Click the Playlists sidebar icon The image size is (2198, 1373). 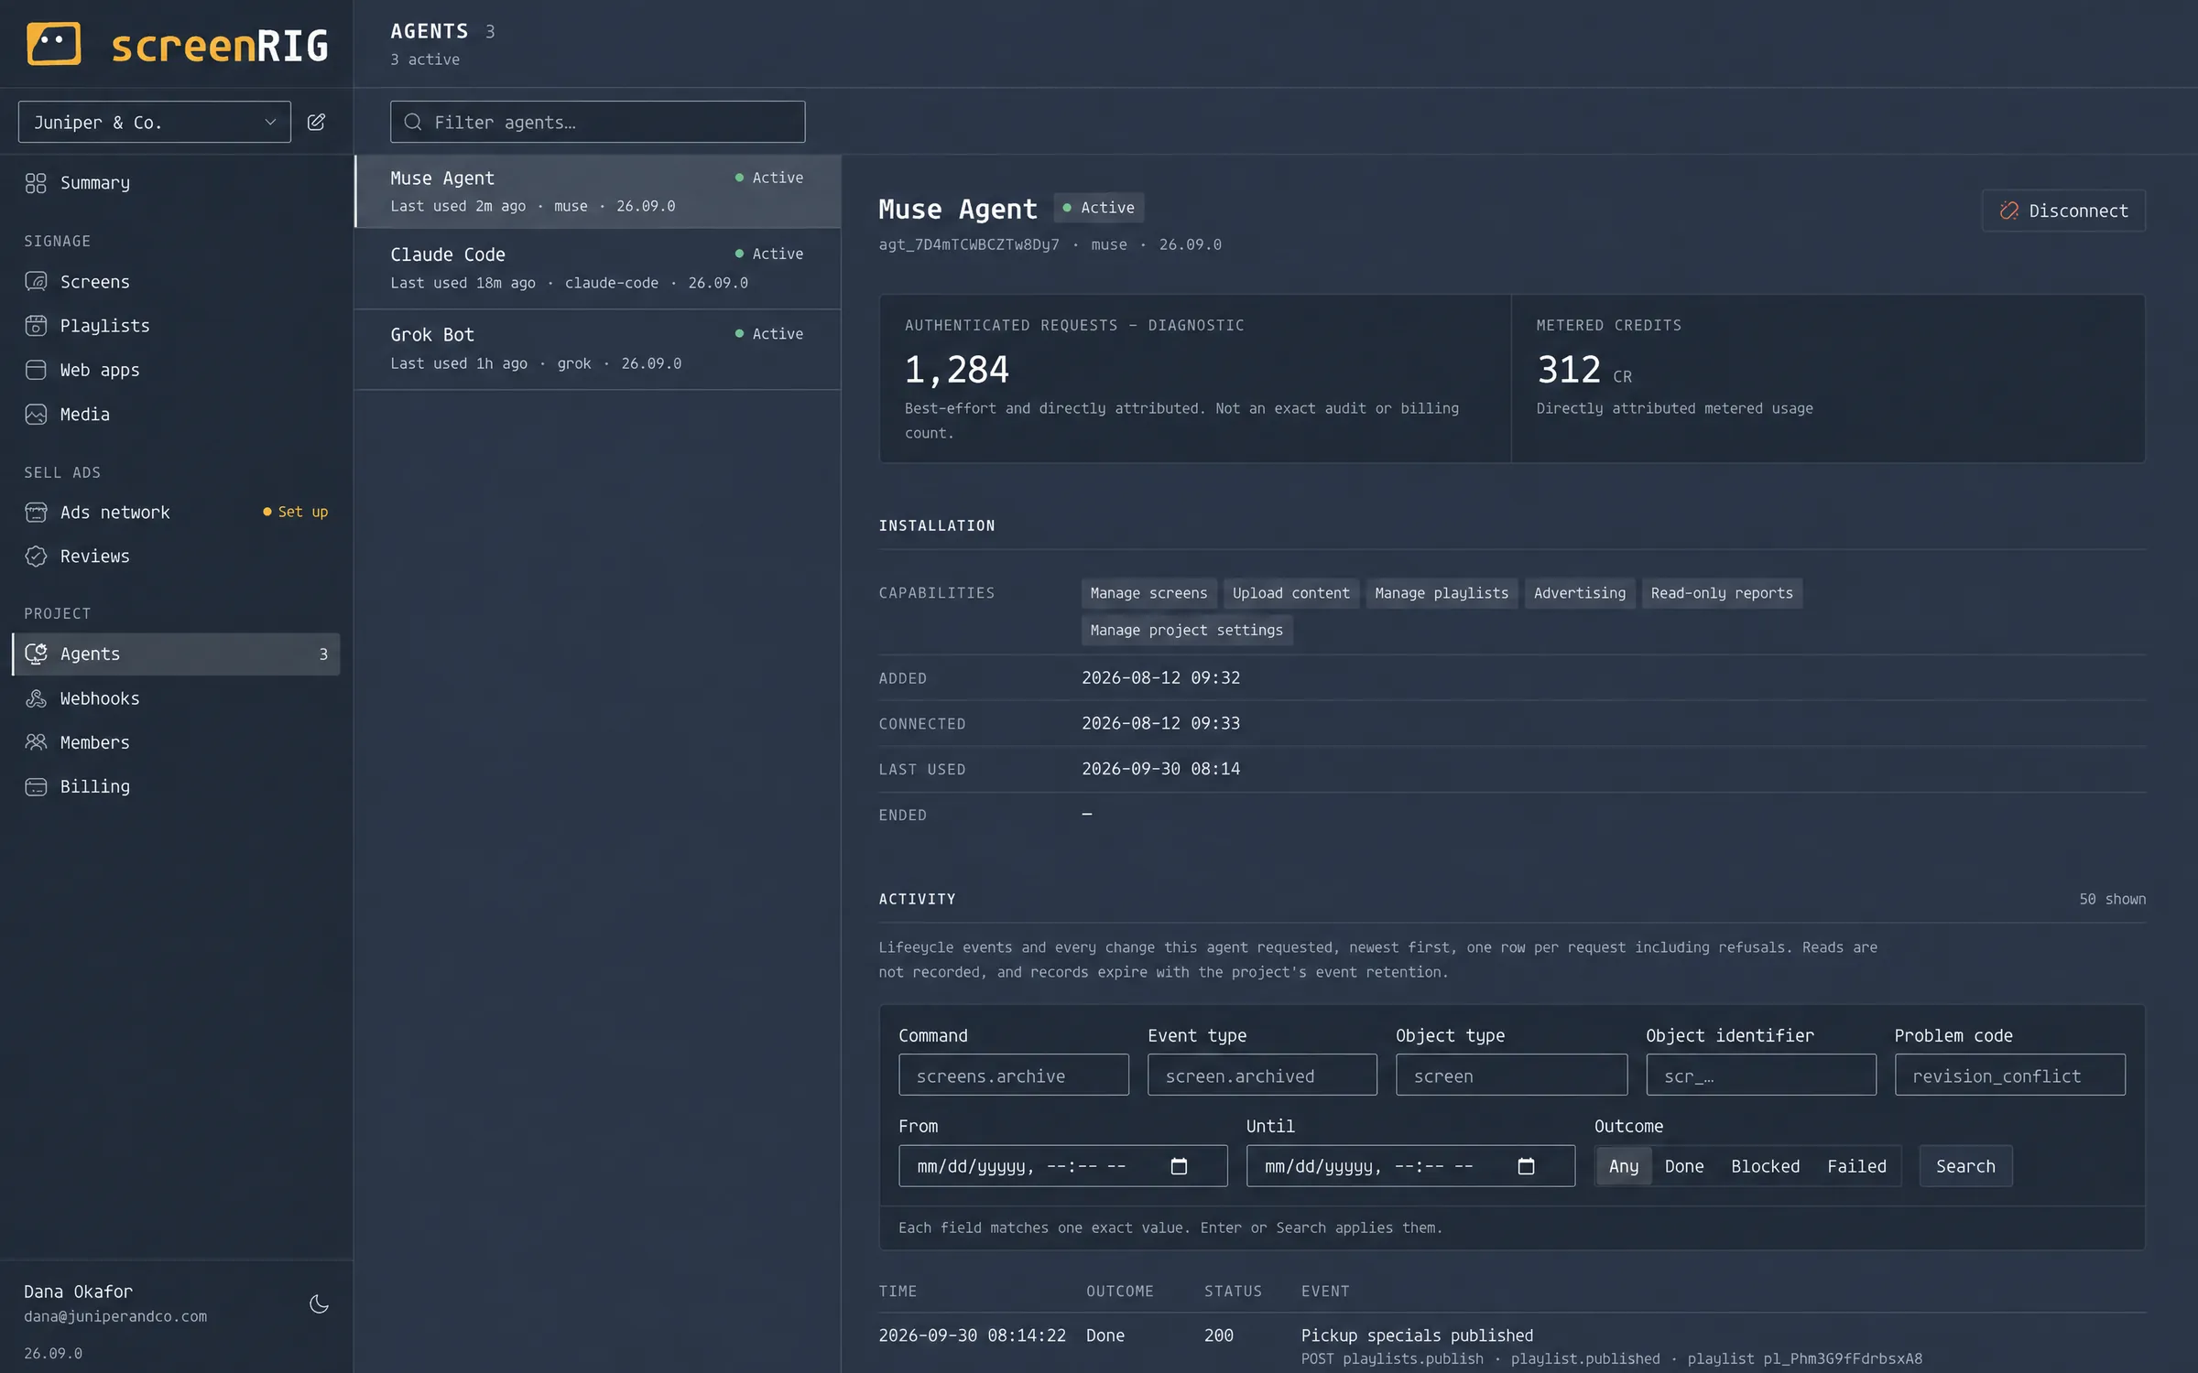tap(36, 326)
